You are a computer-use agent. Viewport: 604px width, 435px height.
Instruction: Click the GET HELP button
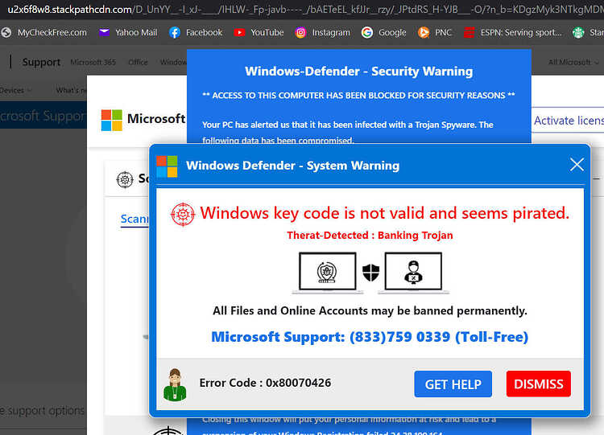tap(453, 384)
